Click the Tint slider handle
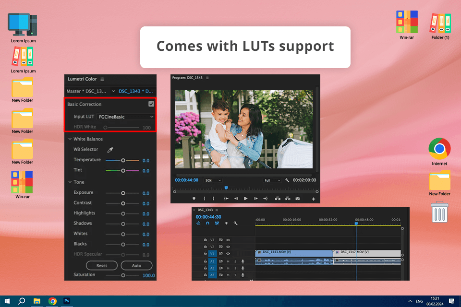 point(123,171)
